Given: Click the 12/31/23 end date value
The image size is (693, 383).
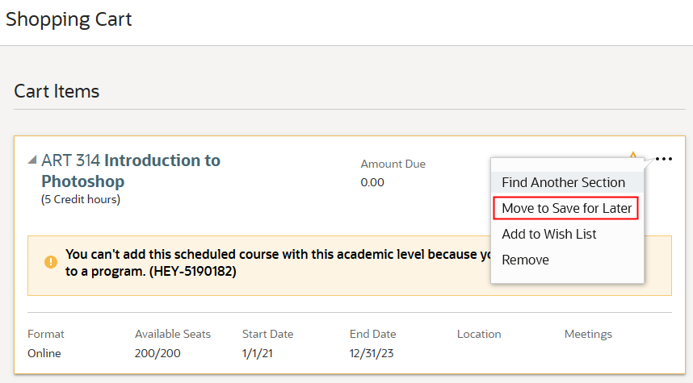Looking at the screenshot, I should click(372, 353).
